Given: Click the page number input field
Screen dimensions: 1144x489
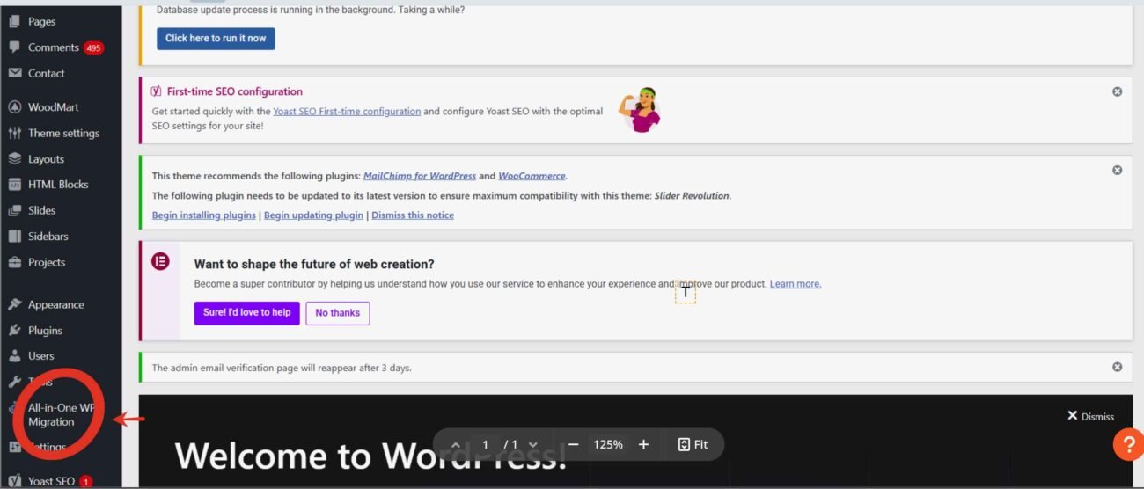Looking at the screenshot, I should coord(485,445).
